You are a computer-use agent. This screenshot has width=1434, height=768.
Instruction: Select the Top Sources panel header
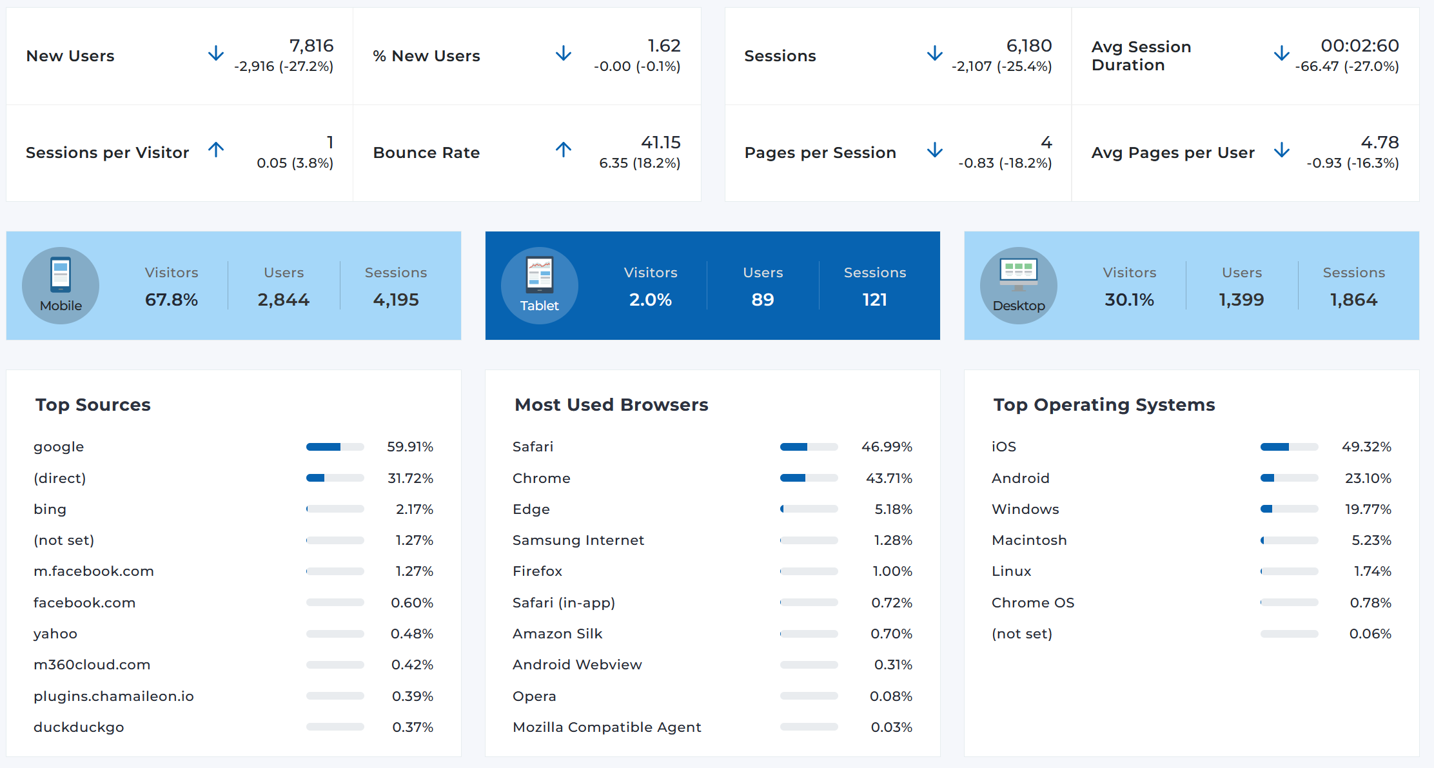(x=93, y=404)
